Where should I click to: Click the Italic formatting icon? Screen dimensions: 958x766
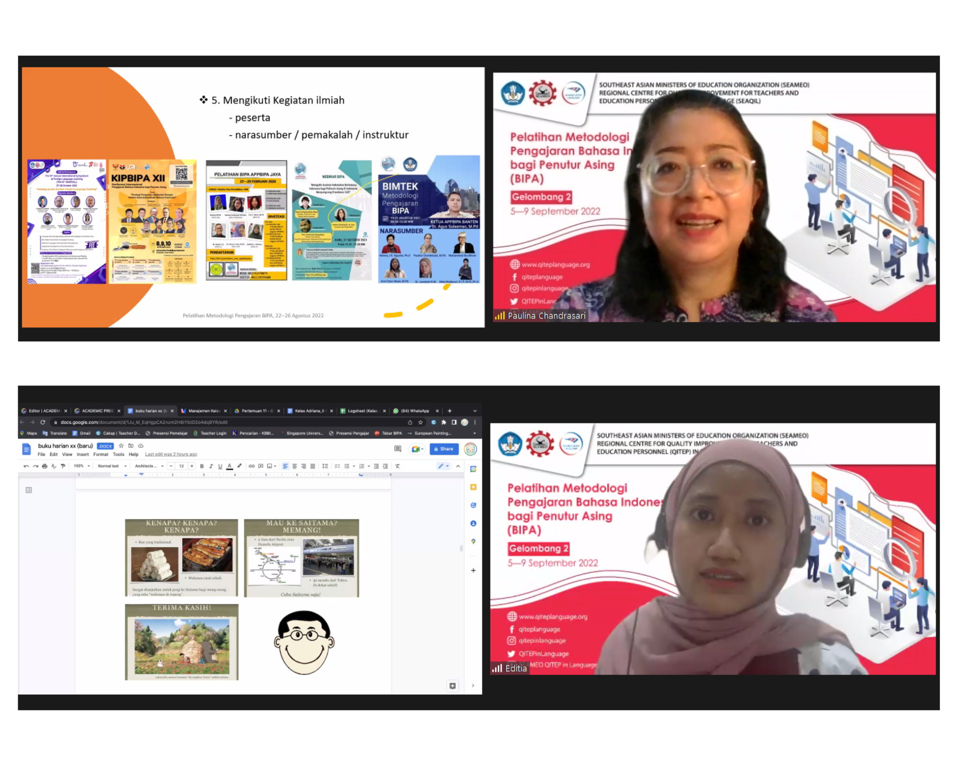tap(211, 466)
